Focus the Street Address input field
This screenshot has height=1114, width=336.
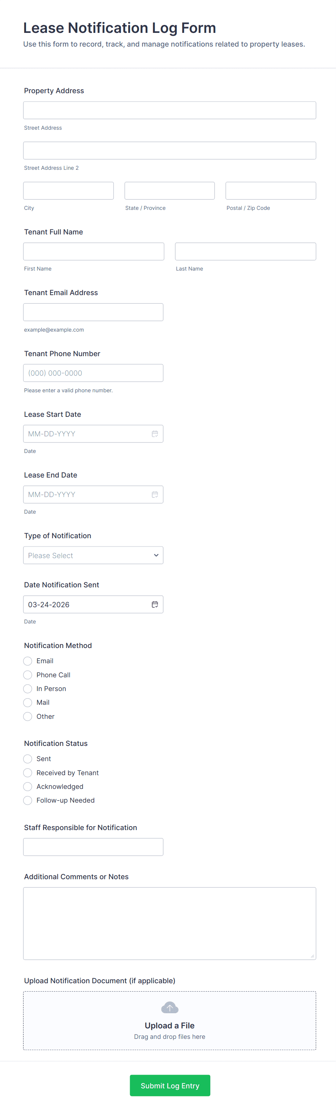169,110
